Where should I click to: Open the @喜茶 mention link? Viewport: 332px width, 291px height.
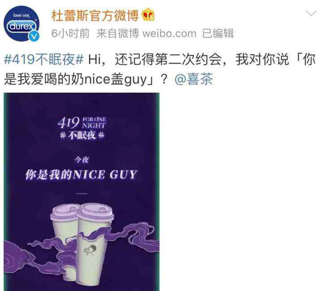click(x=194, y=79)
